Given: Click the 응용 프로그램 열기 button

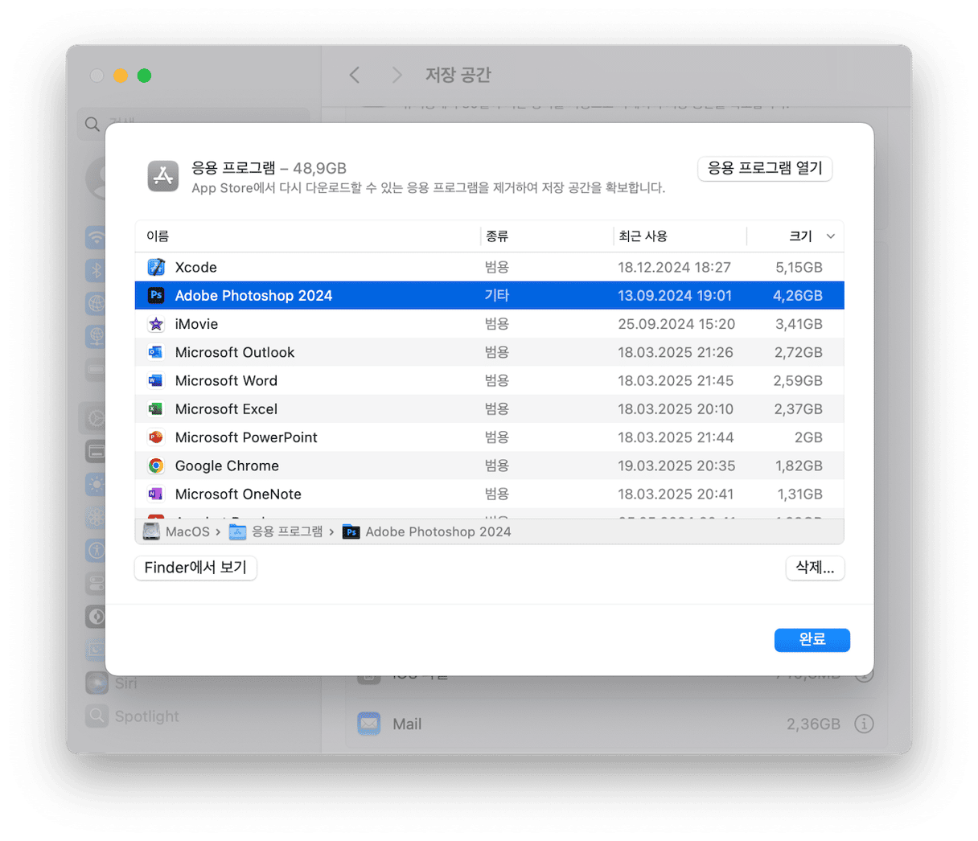Looking at the screenshot, I should 765,168.
